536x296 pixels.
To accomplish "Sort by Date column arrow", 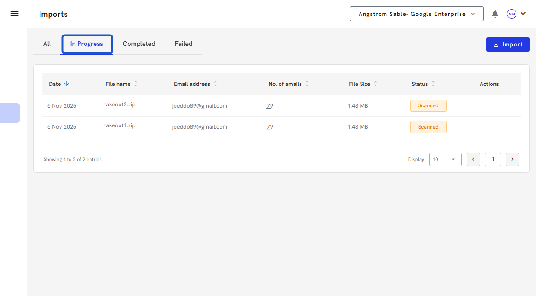I will [x=66, y=84].
